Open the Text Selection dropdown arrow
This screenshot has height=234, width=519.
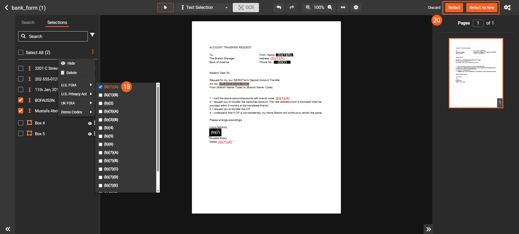pos(226,8)
